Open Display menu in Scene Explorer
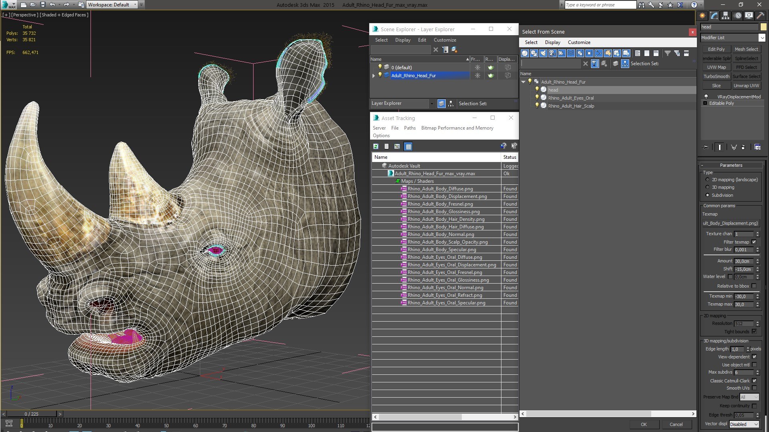769x432 pixels. pos(403,40)
